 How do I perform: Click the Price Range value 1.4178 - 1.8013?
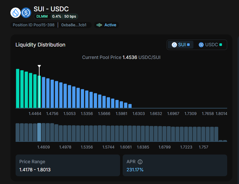click(35, 170)
